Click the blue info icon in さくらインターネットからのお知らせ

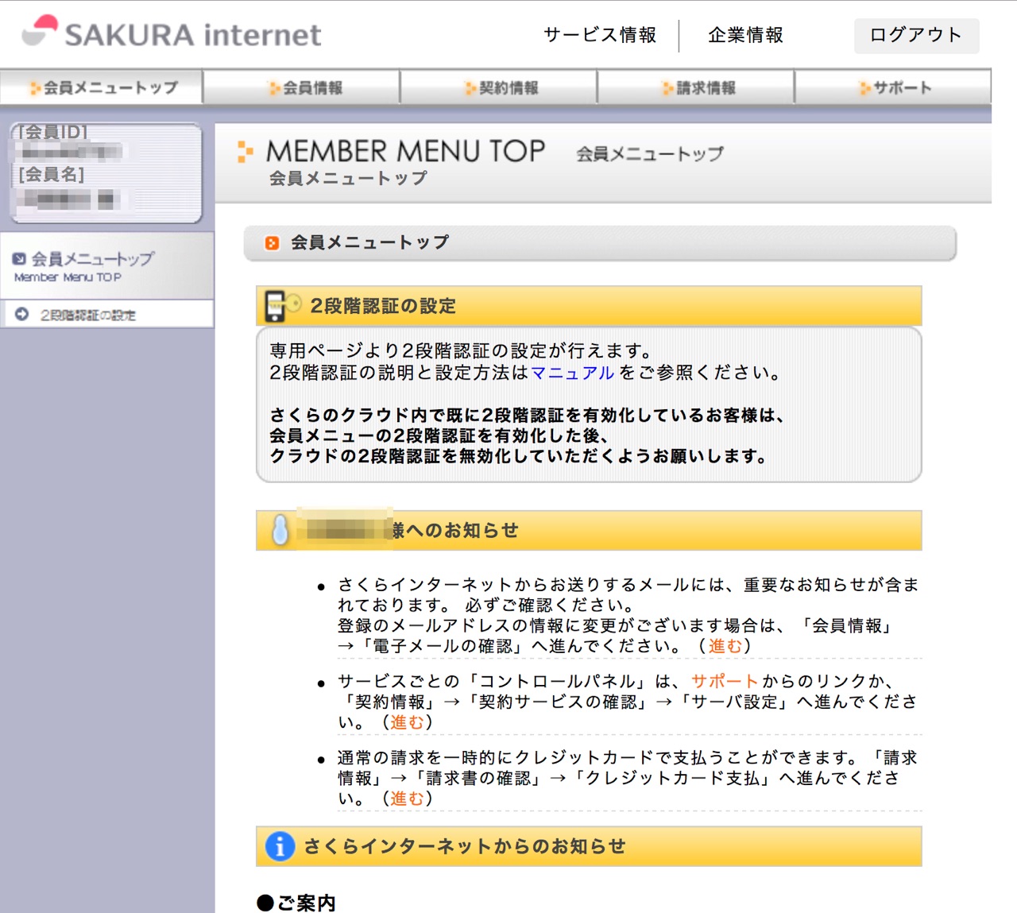coord(280,846)
